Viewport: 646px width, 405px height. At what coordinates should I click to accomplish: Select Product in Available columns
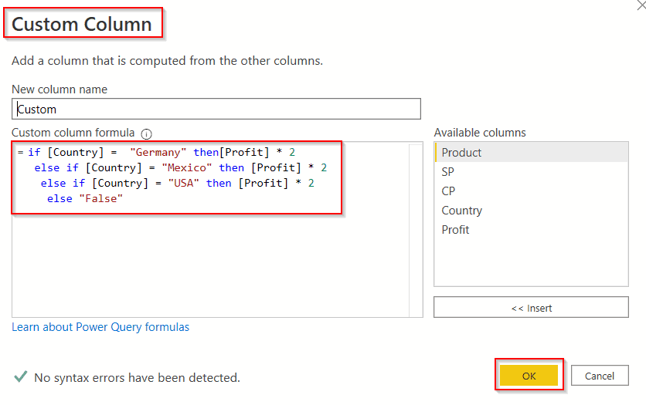(531, 153)
